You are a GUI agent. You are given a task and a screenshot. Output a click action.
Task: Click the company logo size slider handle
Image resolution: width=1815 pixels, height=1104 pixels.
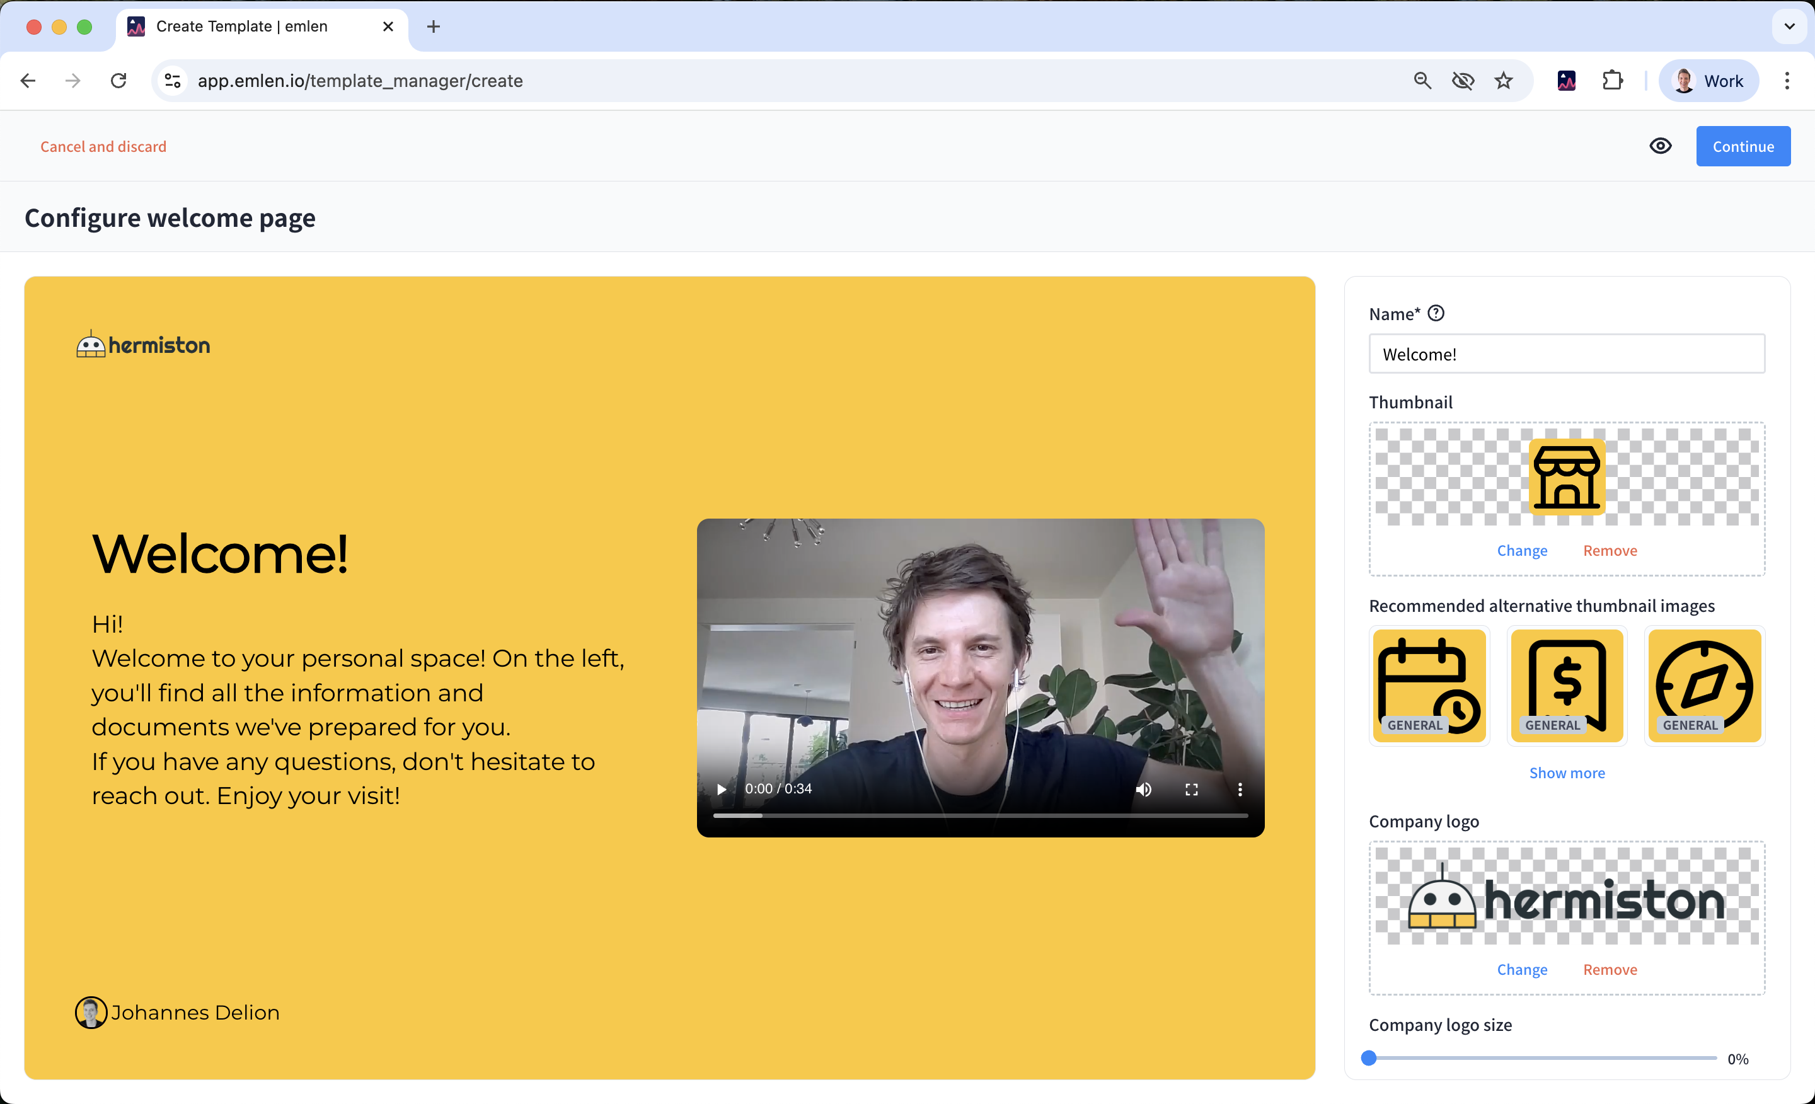click(1369, 1057)
